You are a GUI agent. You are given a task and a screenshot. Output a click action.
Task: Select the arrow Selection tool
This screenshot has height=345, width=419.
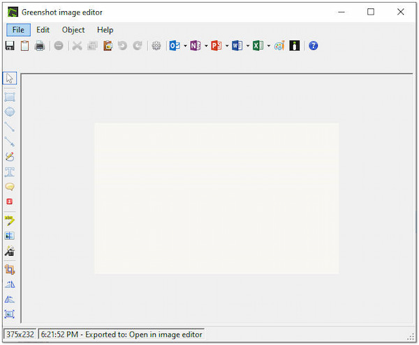pos(10,78)
